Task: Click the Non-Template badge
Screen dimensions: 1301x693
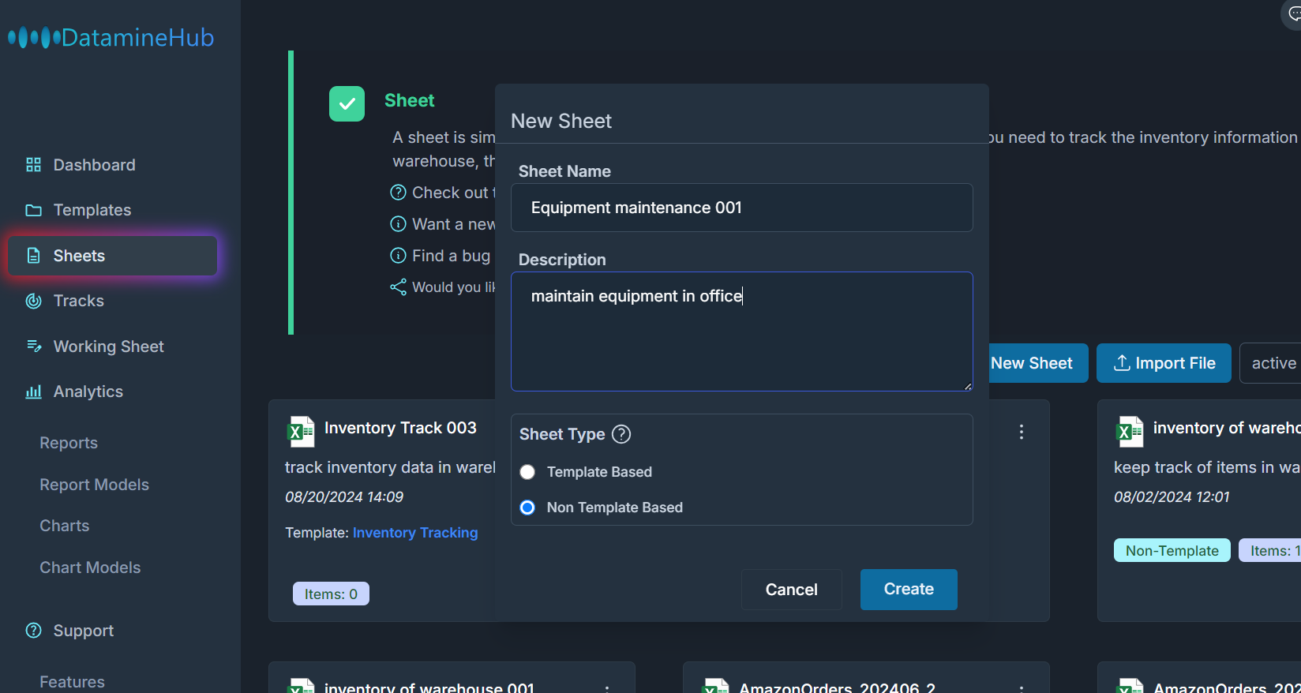Action: [1172, 550]
